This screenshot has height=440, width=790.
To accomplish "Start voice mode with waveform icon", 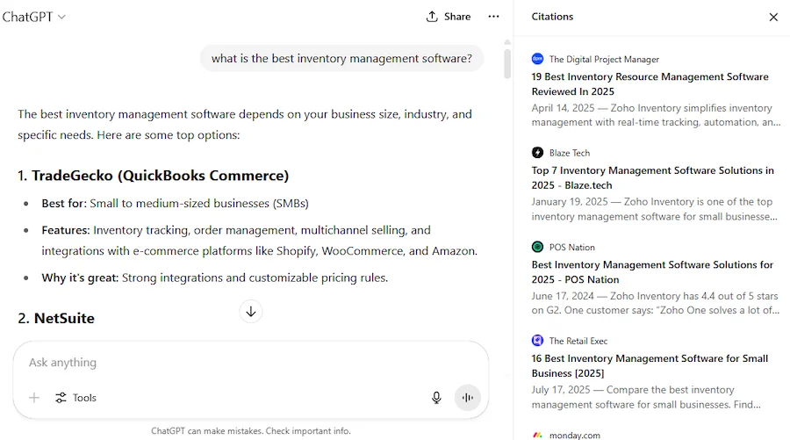I will pyautogui.click(x=468, y=398).
